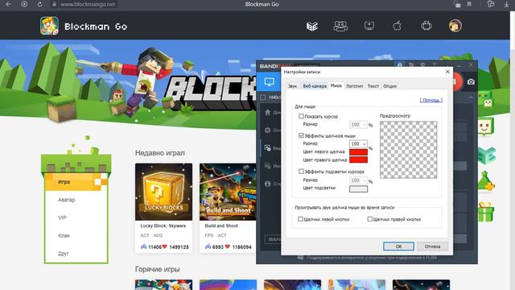Open the Lucky Block: Skywars game thumbnail

pyautogui.click(x=164, y=192)
